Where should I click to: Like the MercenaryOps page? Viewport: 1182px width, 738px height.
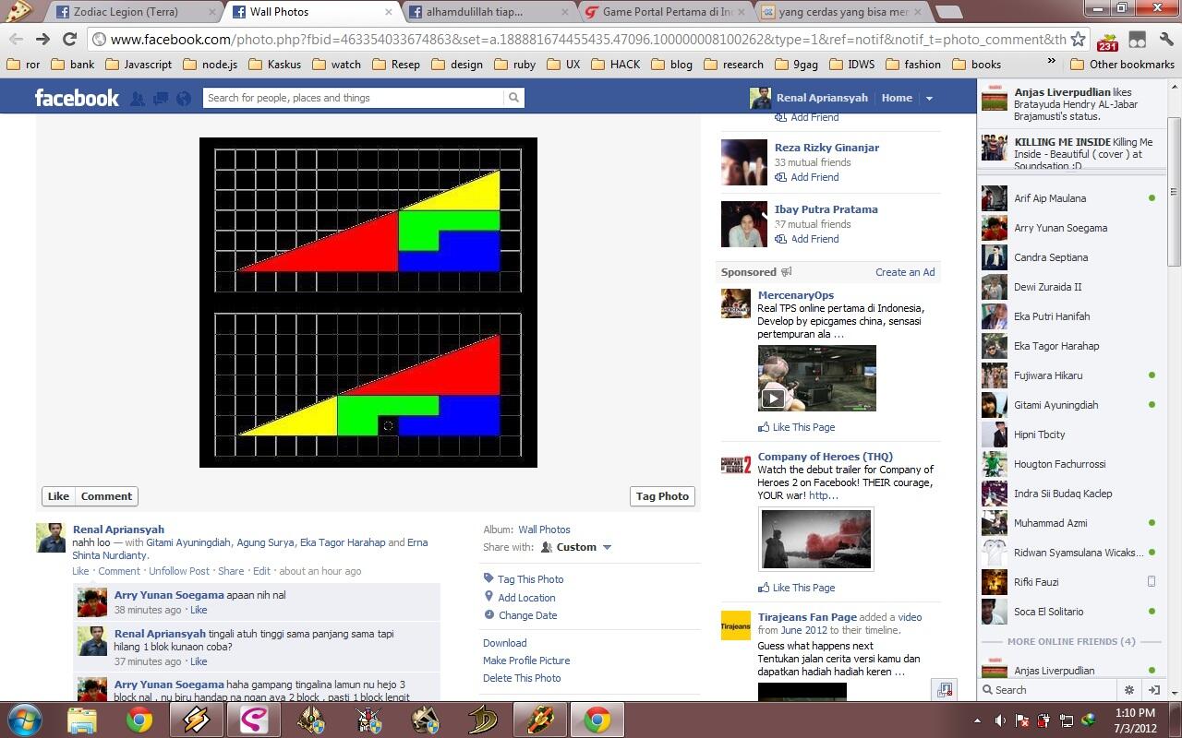click(x=796, y=427)
